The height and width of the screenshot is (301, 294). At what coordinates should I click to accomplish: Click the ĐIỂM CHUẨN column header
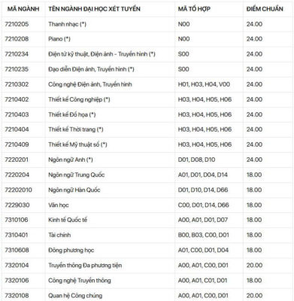click(x=265, y=9)
